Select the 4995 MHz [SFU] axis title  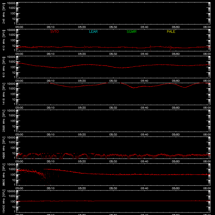(x=3, y=148)
